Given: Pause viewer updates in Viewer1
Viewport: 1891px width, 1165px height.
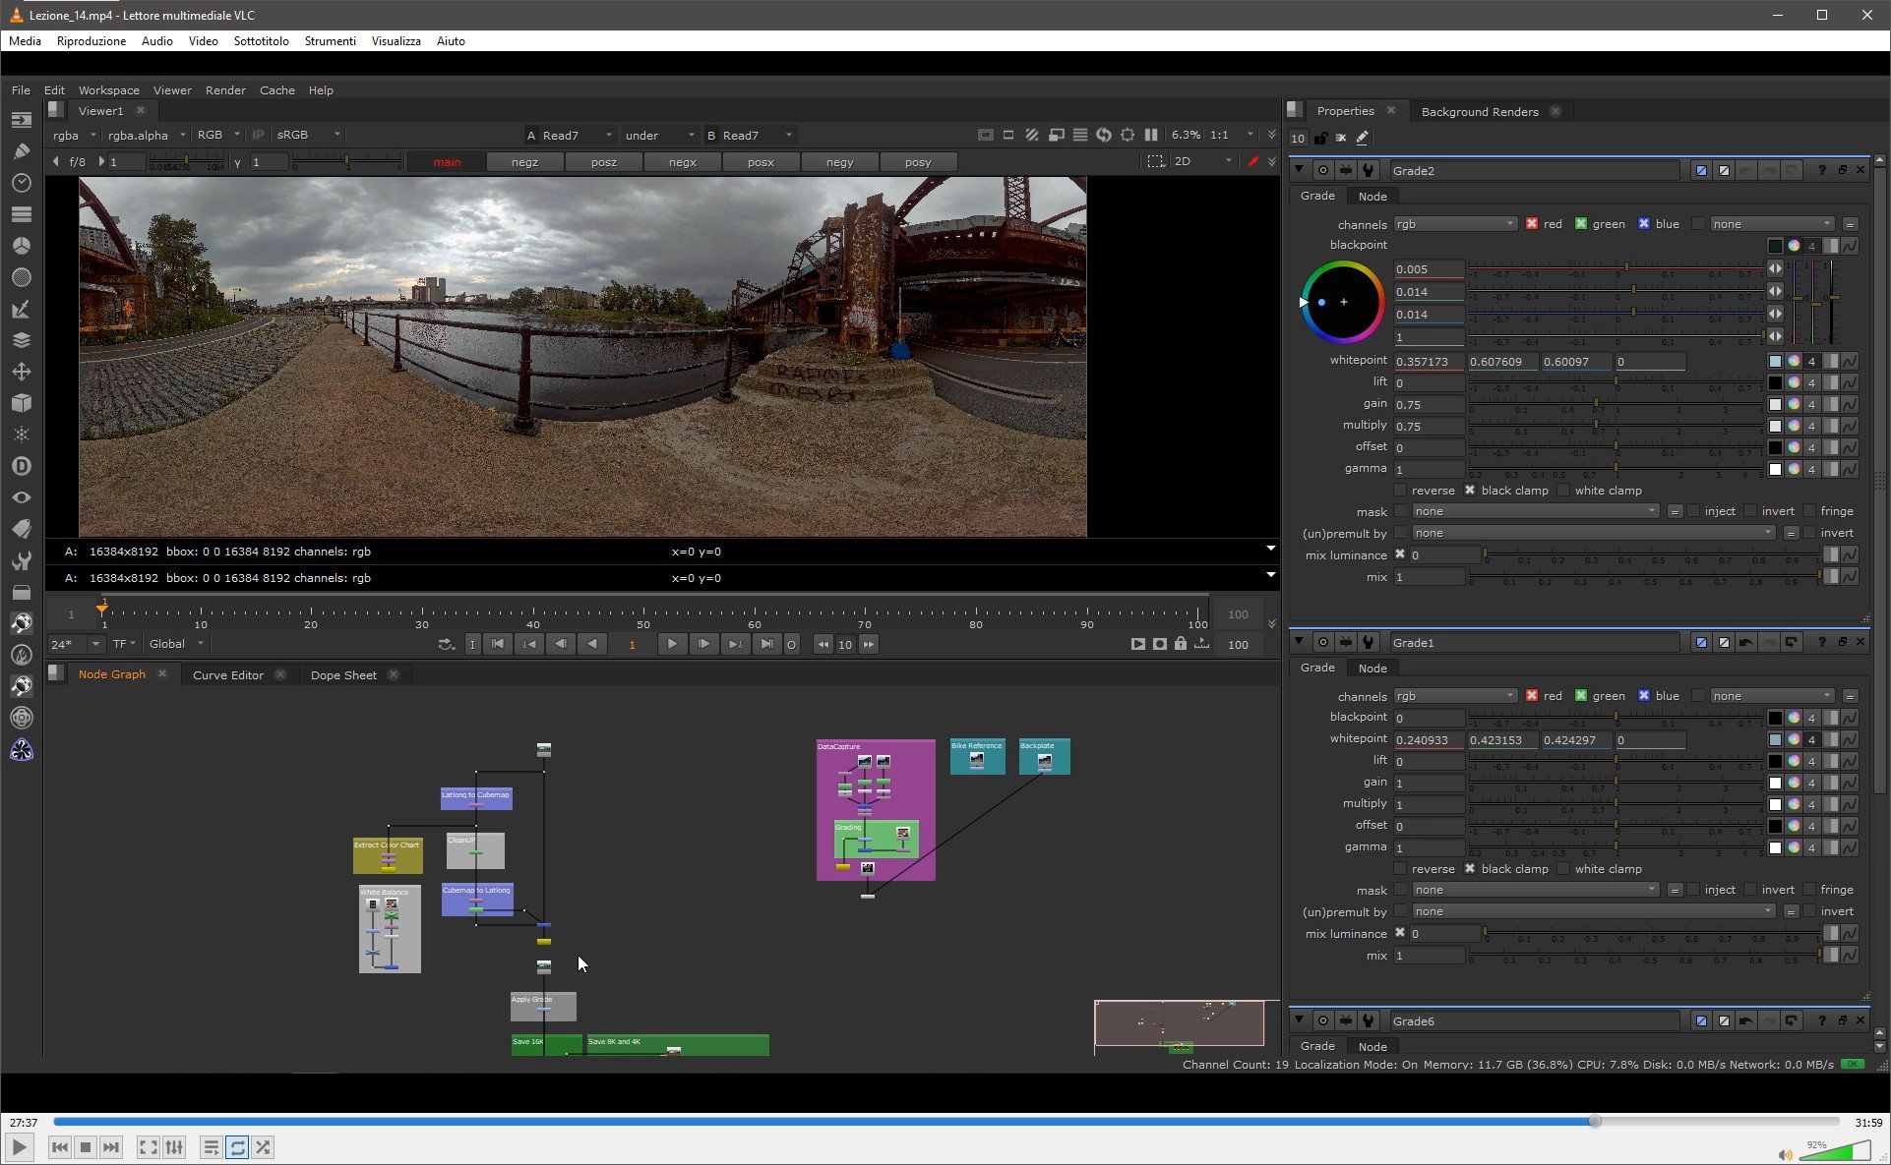Looking at the screenshot, I should [x=1151, y=135].
